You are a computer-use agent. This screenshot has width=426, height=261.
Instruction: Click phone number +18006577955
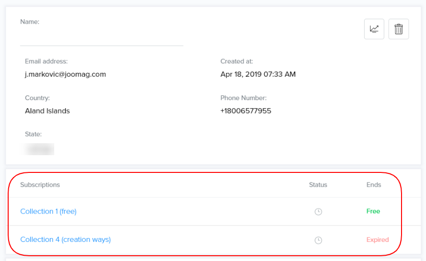(246, 111)
